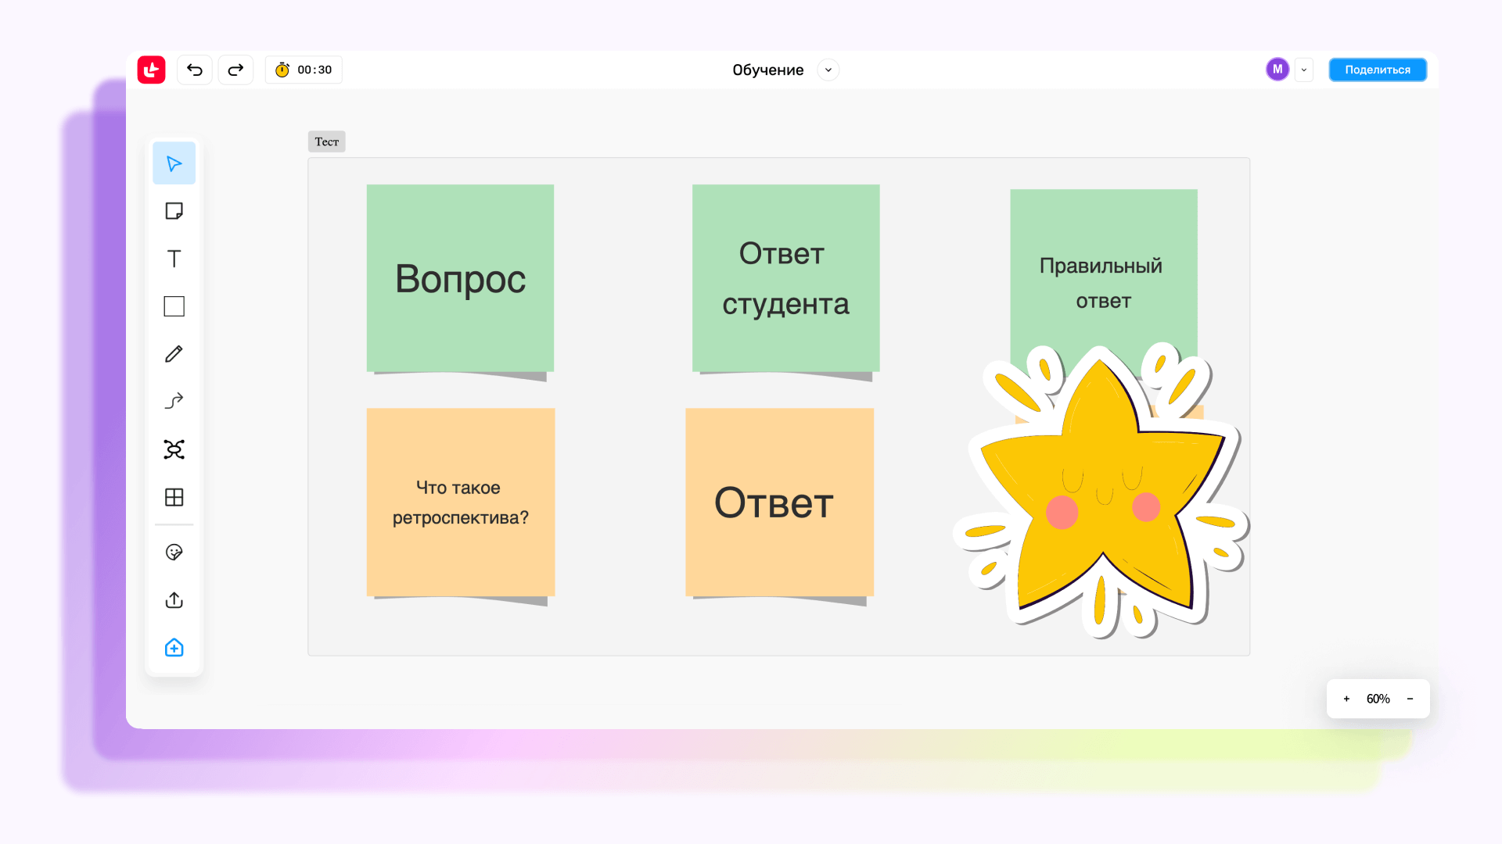Click the redo arrow button
Screen dimensions: 1502x844
(235, 70)
